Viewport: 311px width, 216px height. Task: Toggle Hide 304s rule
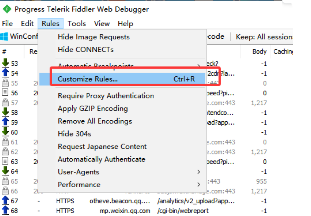click(122, 134)
